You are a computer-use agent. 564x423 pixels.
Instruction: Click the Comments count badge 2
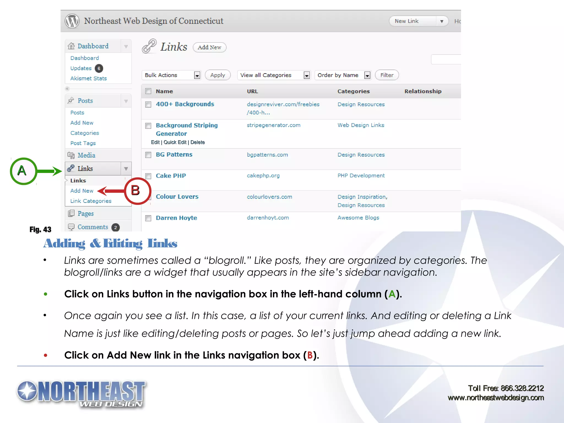pos(116,227)
